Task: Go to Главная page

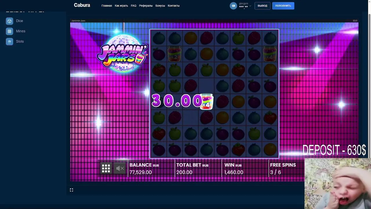Action: pyautogui.click(x=107, y=6)
